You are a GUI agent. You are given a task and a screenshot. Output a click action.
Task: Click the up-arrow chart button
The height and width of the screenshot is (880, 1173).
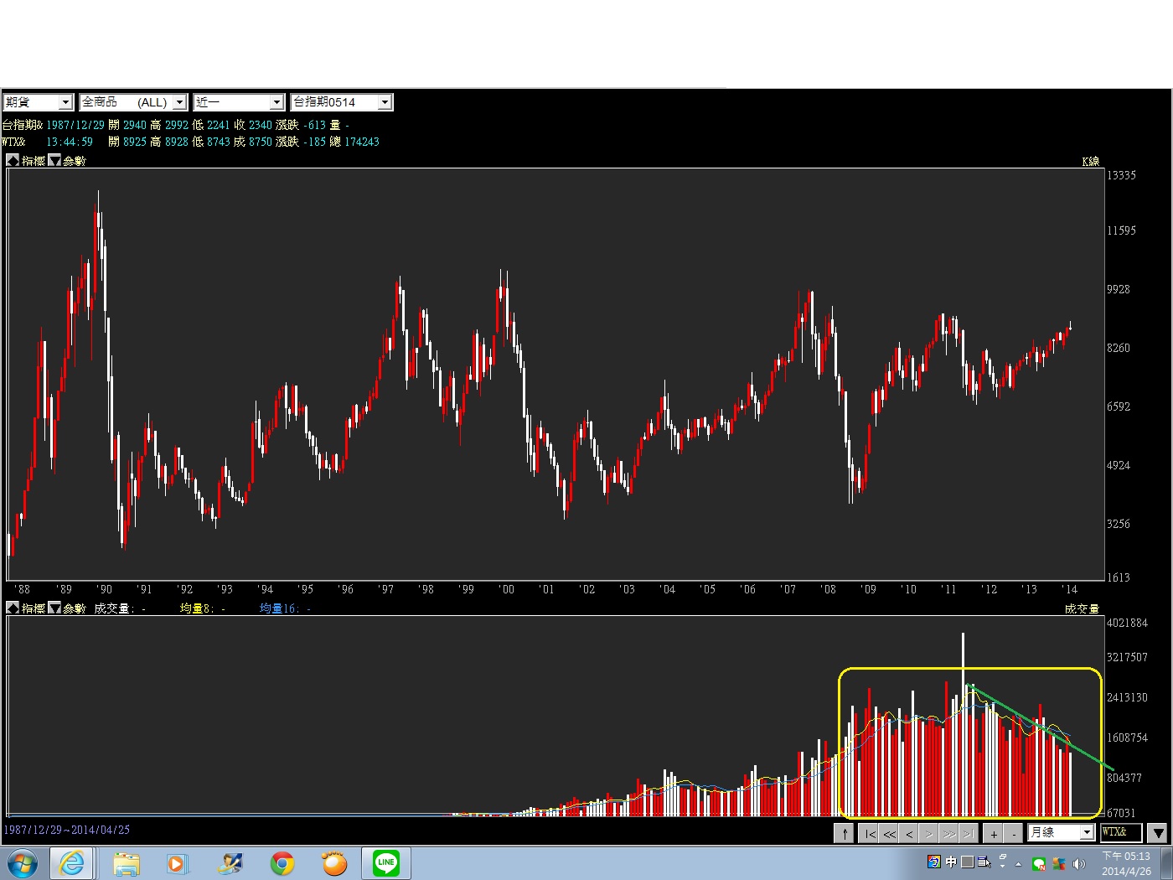coord(844,833)
